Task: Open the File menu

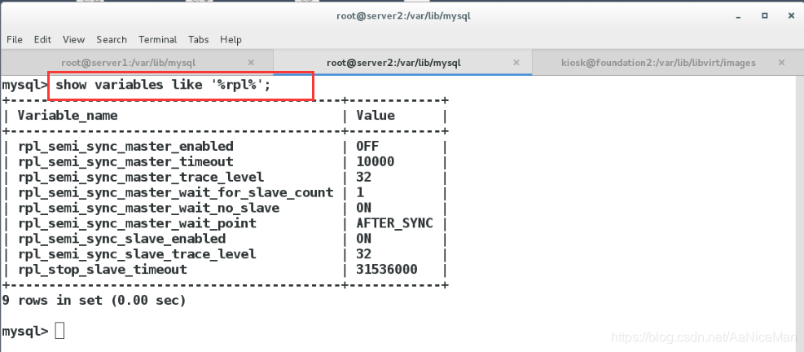Action: click(x=15, y=39)
